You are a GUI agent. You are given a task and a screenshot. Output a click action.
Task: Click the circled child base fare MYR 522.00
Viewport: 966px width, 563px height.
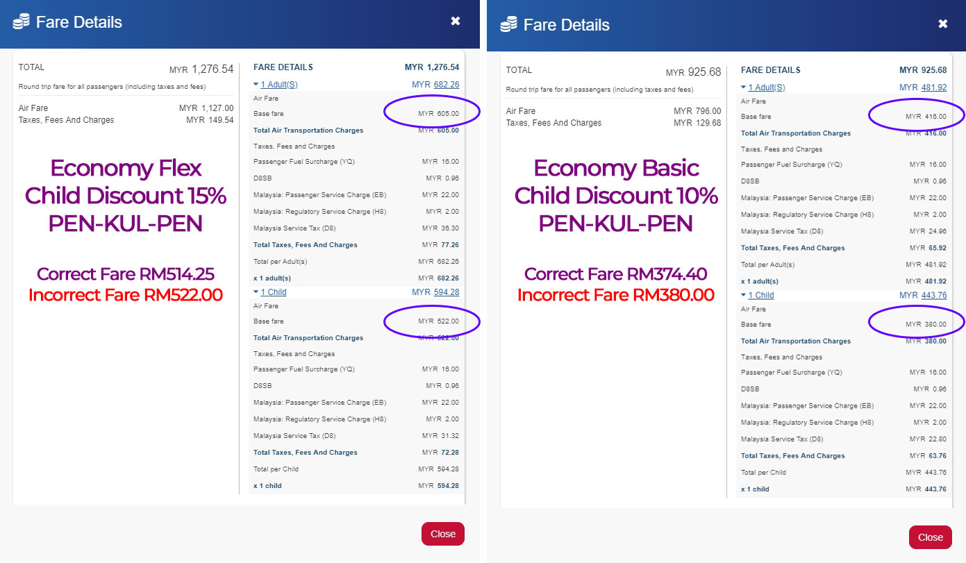tap(438, 321)
